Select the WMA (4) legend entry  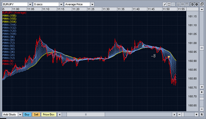pos(8,61)
